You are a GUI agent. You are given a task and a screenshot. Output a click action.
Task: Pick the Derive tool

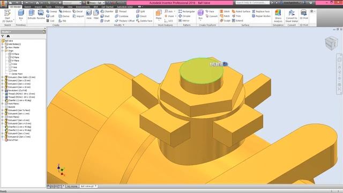click(x=64, y=16)
